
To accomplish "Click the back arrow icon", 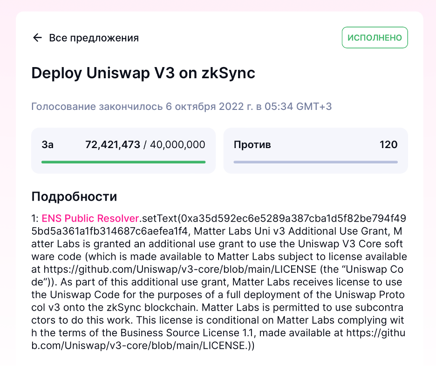I will pyautogui.click(x=37, y=38).
